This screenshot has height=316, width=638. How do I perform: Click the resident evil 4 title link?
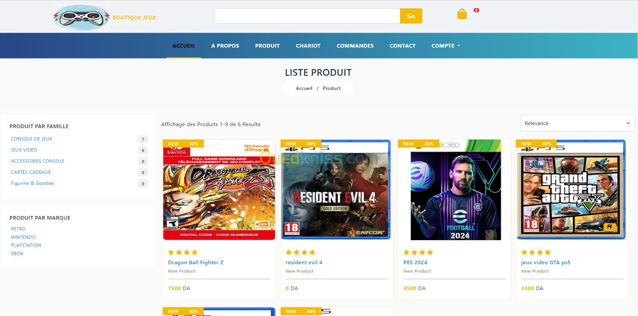[304, 263]
